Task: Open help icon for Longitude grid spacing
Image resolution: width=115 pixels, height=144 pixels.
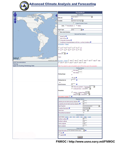Action: (80, 104)
